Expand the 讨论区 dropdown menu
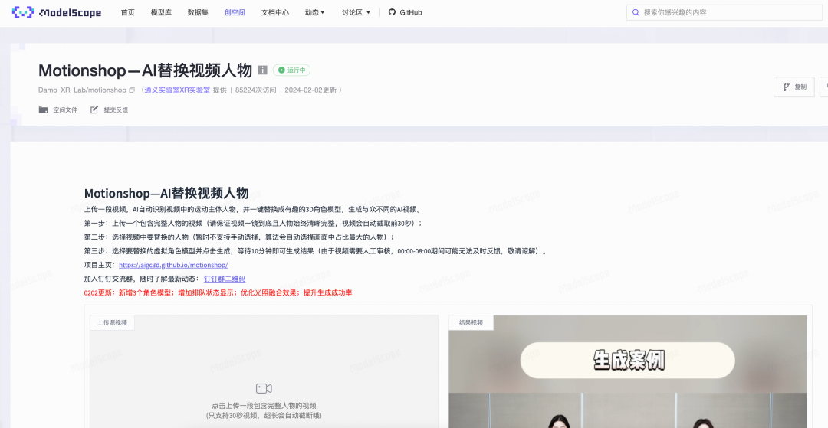 (356, 12)
